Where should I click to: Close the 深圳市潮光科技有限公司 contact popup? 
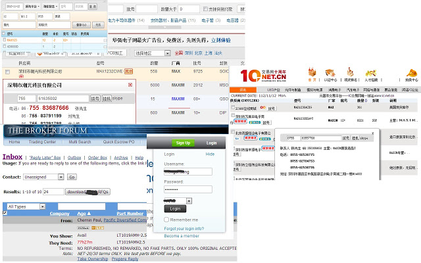[130, 85]
